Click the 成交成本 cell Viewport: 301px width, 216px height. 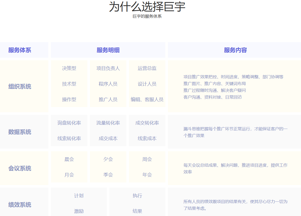(x=108, y=139)
